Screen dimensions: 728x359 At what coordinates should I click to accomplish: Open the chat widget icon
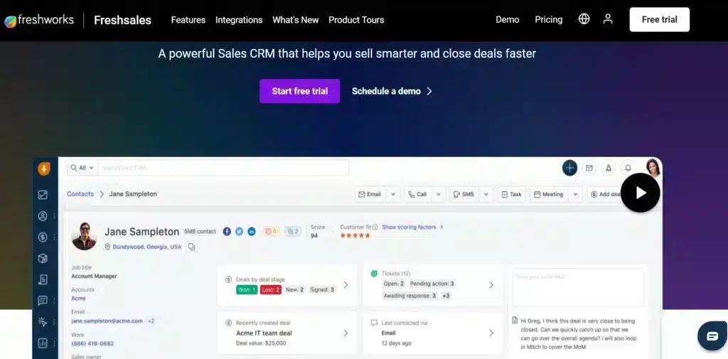pos(712,336)
